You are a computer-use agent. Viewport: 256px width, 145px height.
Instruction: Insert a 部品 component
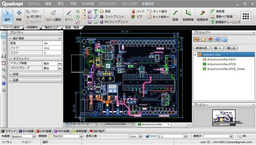point(105,12)
